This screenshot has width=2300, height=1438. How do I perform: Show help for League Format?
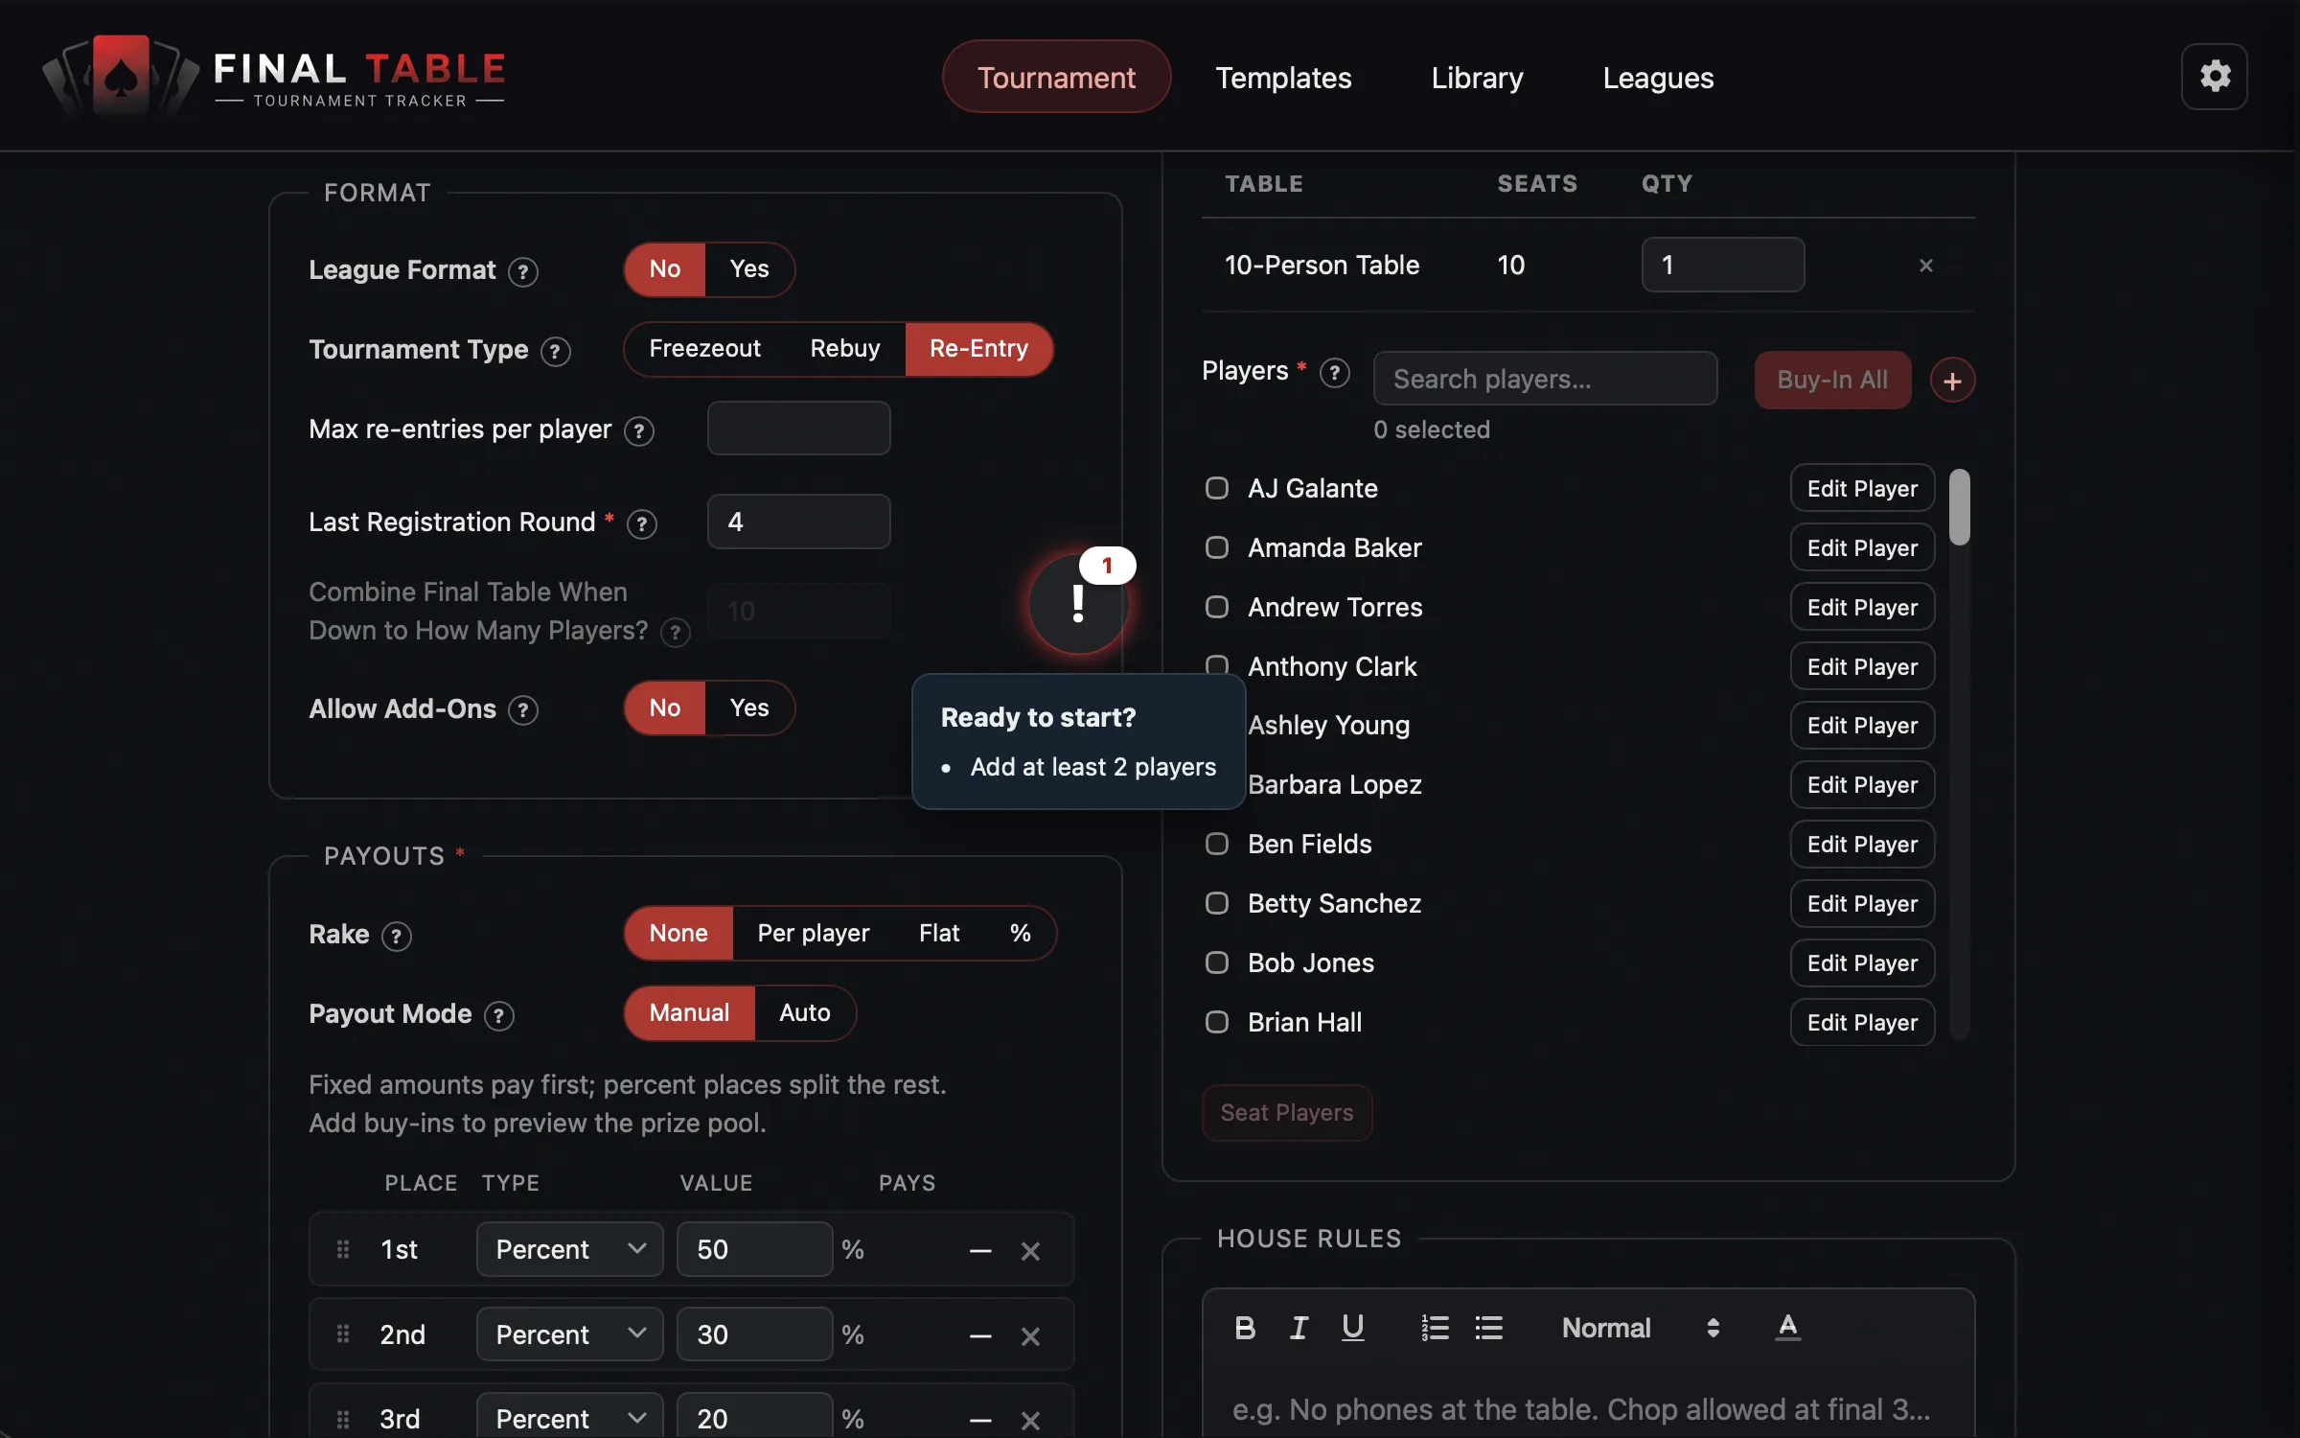coord(522,272)
